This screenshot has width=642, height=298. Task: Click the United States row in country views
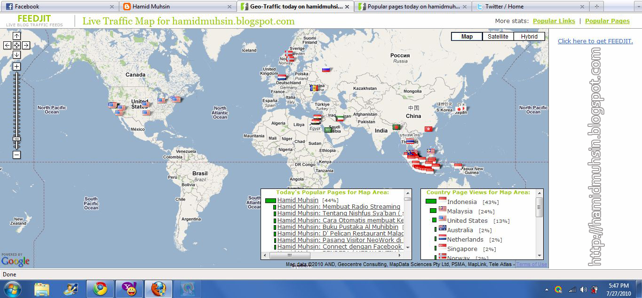(x=470, y=220)
